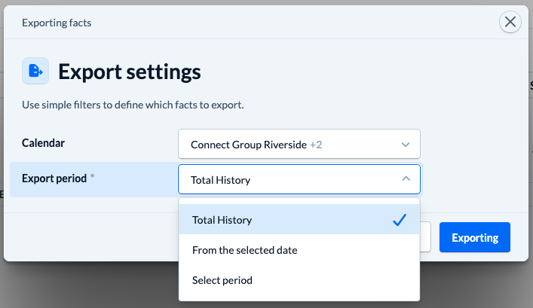Viewport: 533px width, 308px height.
Task: Click the export file icon beside Export settings
Action: coord(35,71)
